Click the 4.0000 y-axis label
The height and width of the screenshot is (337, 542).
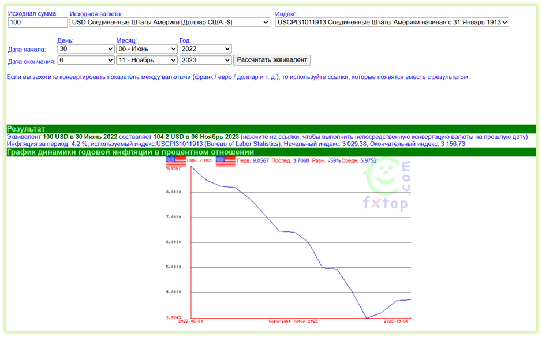point(174,292)
